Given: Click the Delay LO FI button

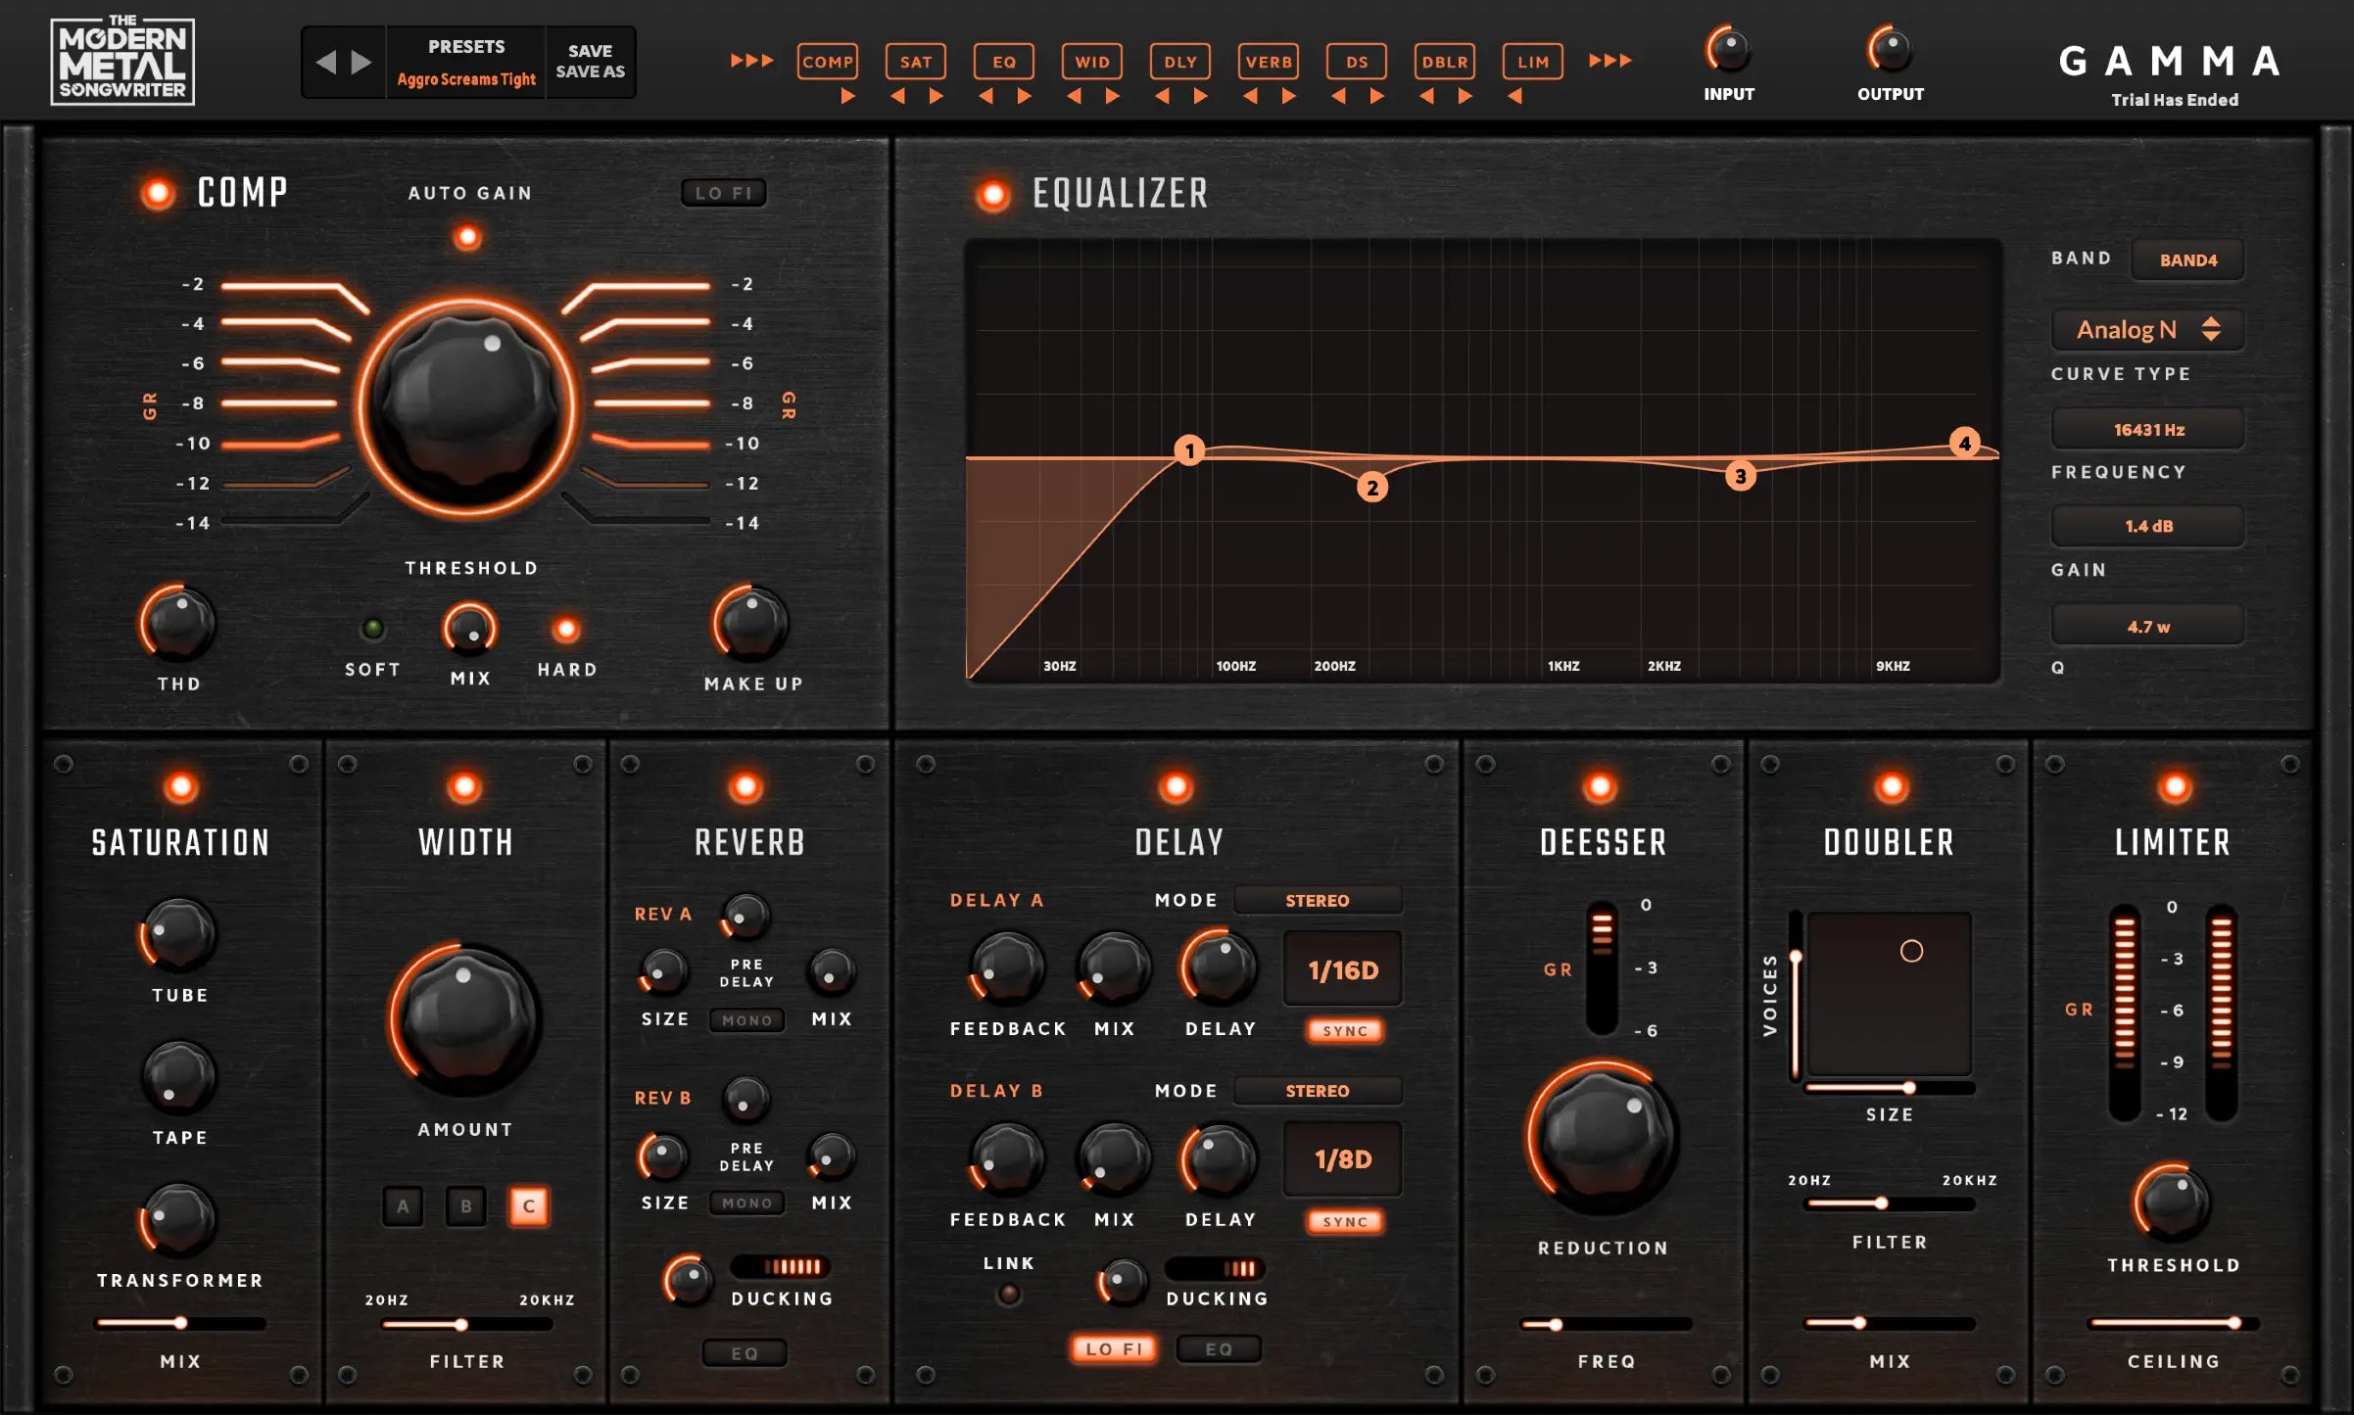Looking at the screenshot, I should (1114, 1348).
